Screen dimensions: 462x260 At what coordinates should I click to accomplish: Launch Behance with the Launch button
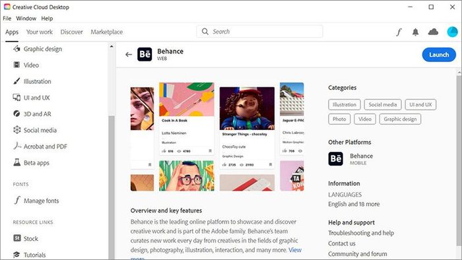[439, 55]
